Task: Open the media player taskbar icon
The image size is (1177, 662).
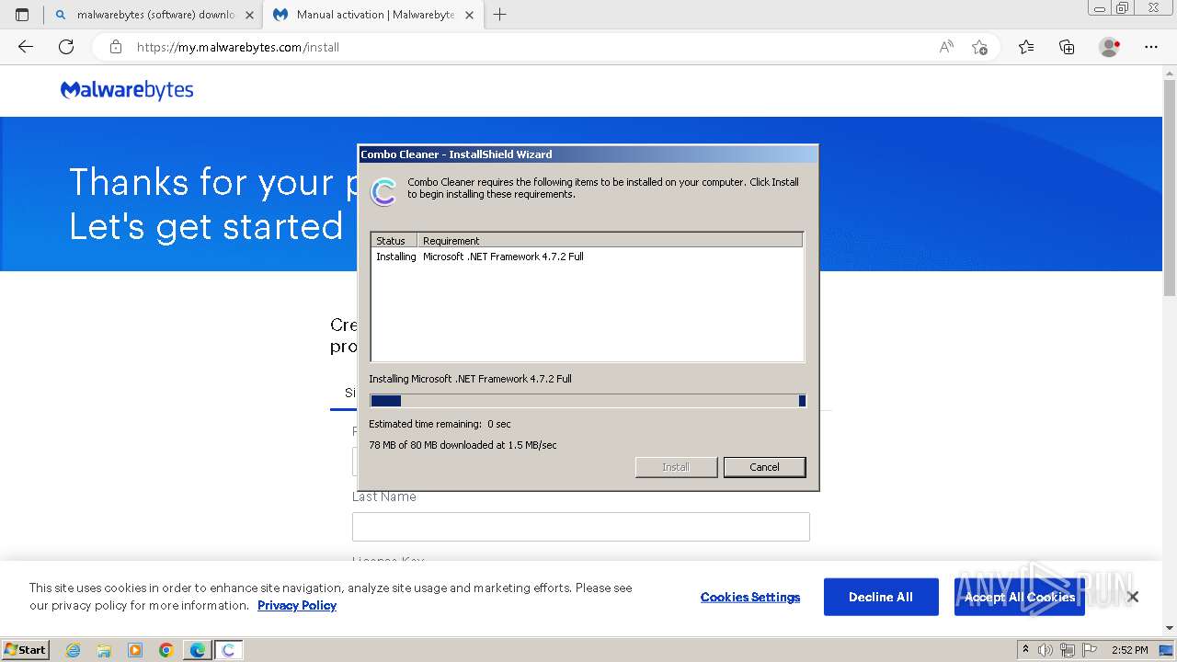Action: click(135, 650)
